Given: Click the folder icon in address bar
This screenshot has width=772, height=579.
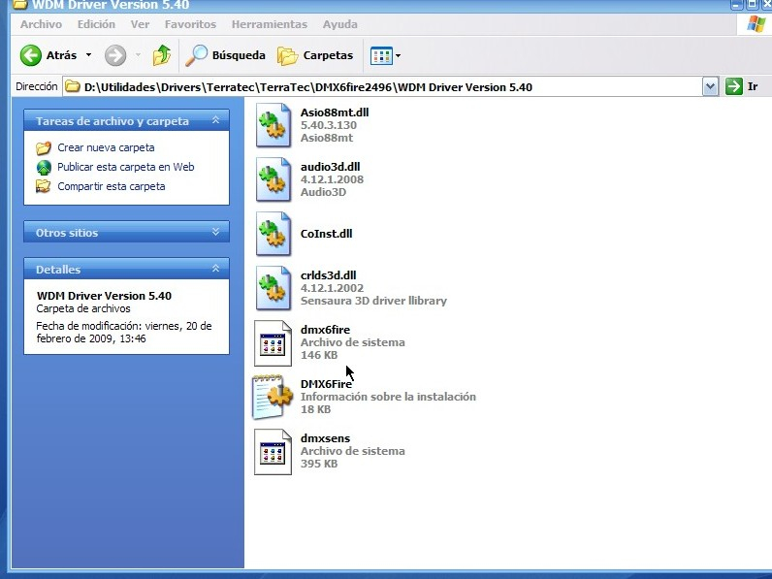Looking at the screenshot, I should click(x=73, y=86).
